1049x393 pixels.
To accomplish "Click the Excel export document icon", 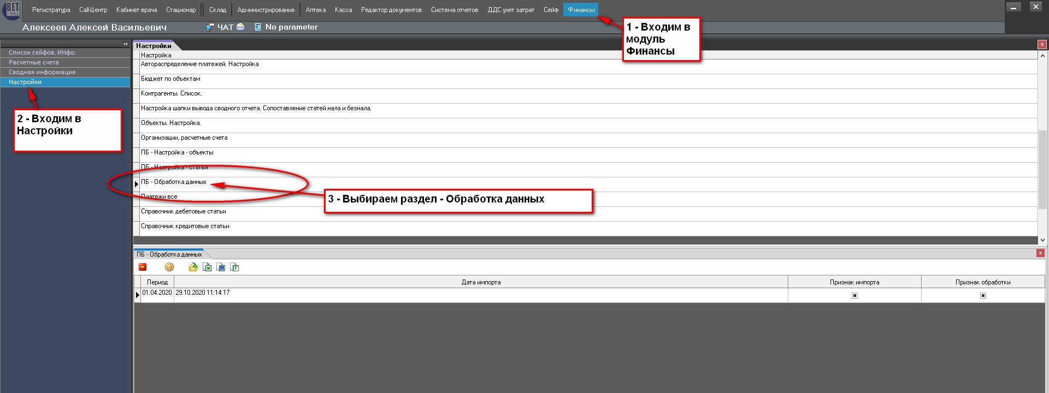I will tap(207, 267).
